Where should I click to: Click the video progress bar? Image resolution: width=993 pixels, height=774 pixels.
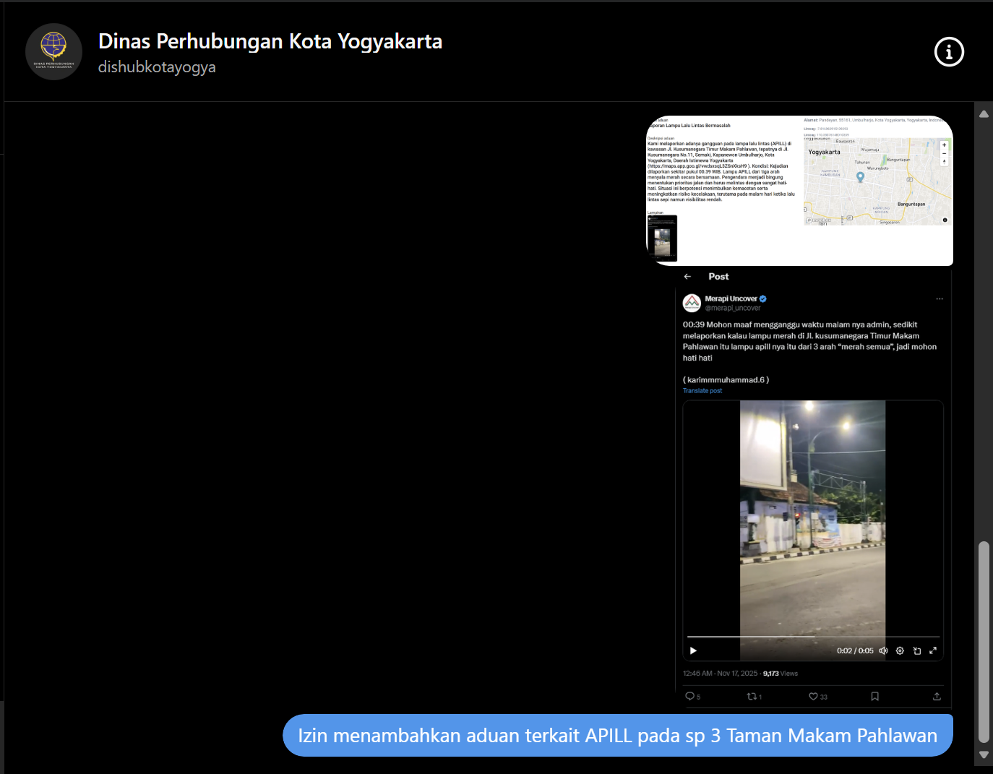tap(813, 637)
